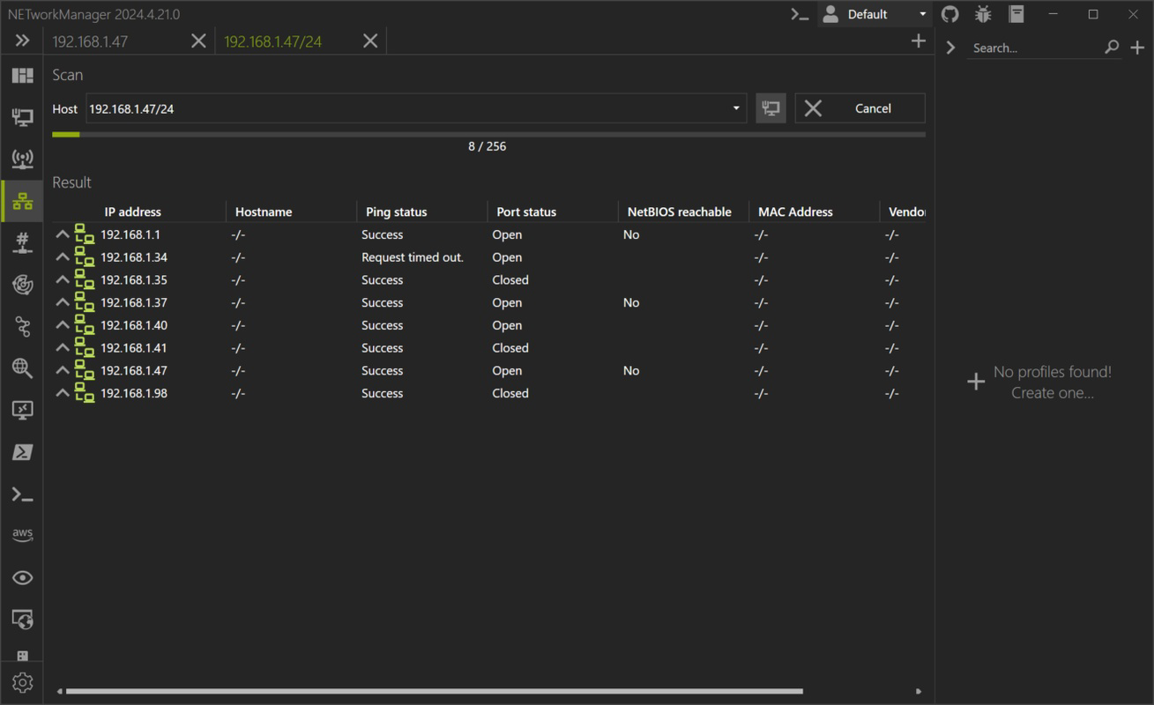Image resolution: width=1154 pixels, height=705 pixels.
Task: Sort by MAC Address column header
Action: (795, 211)
